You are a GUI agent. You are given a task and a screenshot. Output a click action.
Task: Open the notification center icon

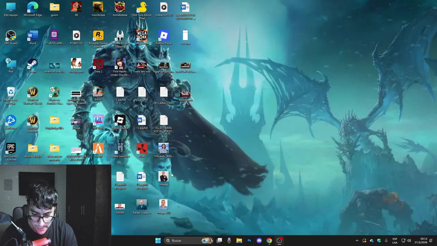click(431, 241)
